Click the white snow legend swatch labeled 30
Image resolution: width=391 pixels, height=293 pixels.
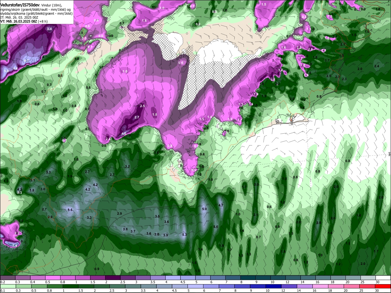[383, 278]
